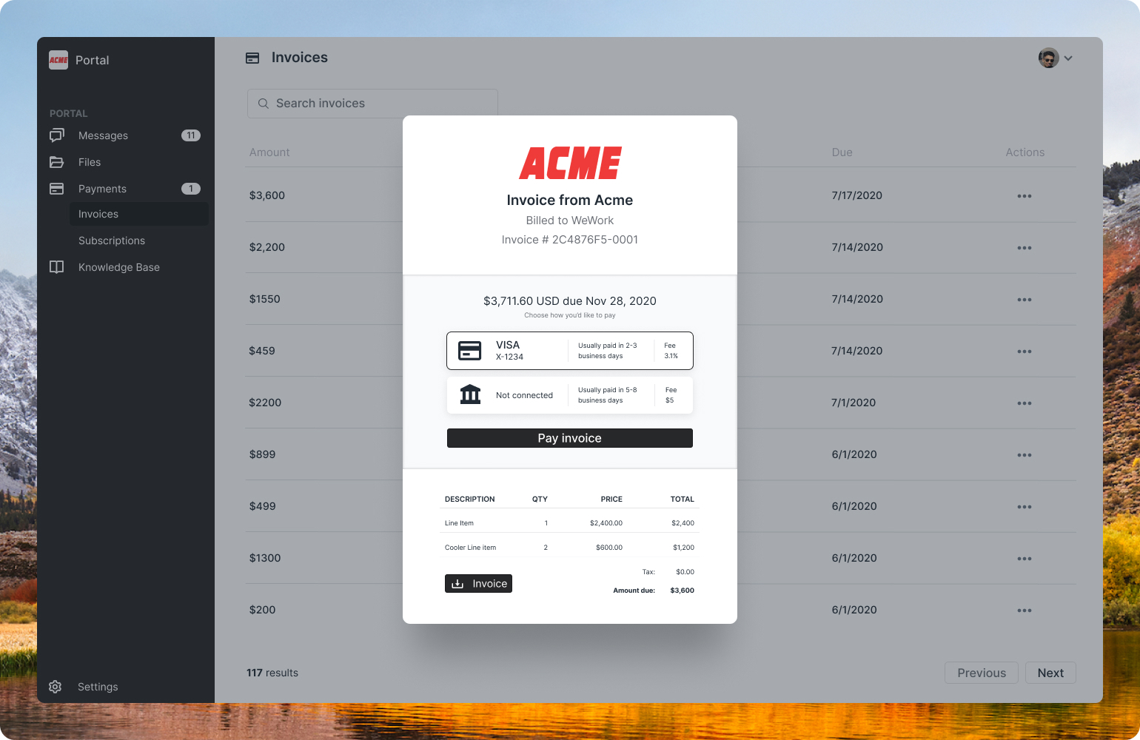This screenshot has height=740, width=1140.
Task: Open actions menu for the $2200 invoice due 7/1/2020
Action: coord(1025,403)
